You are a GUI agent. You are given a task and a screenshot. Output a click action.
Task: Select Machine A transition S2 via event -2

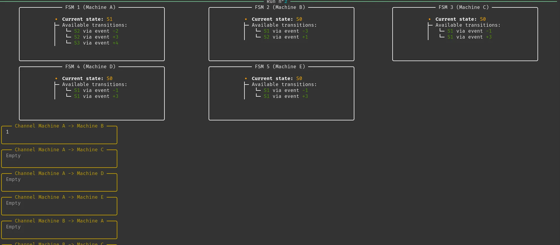(96, 31)
